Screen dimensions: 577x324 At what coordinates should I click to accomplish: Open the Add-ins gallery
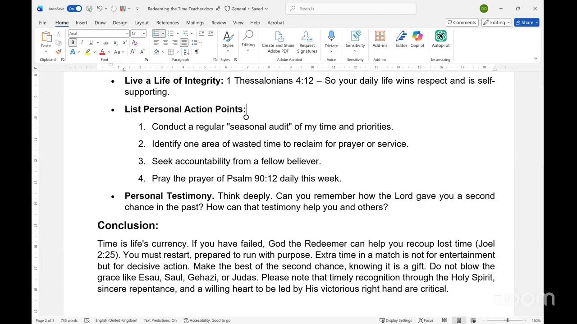tap(380, 39)
